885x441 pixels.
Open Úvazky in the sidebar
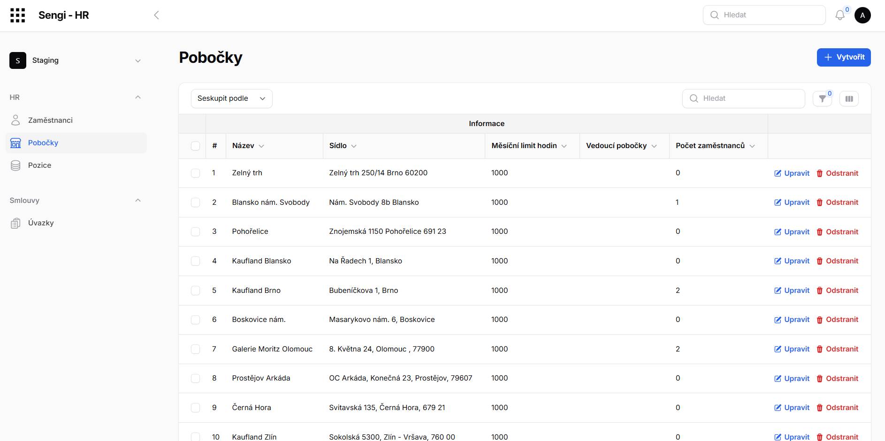point(76,223)
